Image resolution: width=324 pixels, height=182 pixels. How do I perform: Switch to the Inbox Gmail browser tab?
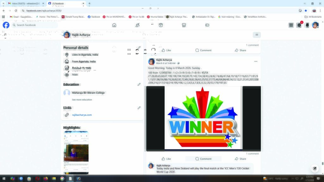click(24, 3)
